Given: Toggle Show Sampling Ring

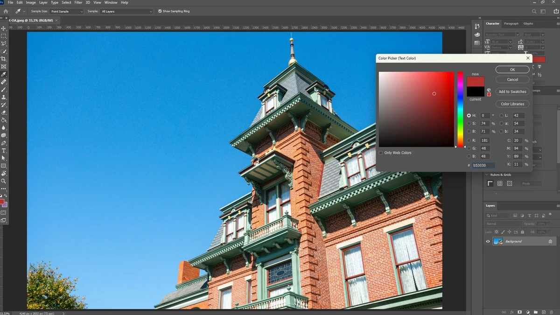Looking at the screenshot, I should [x=161, y=11].
